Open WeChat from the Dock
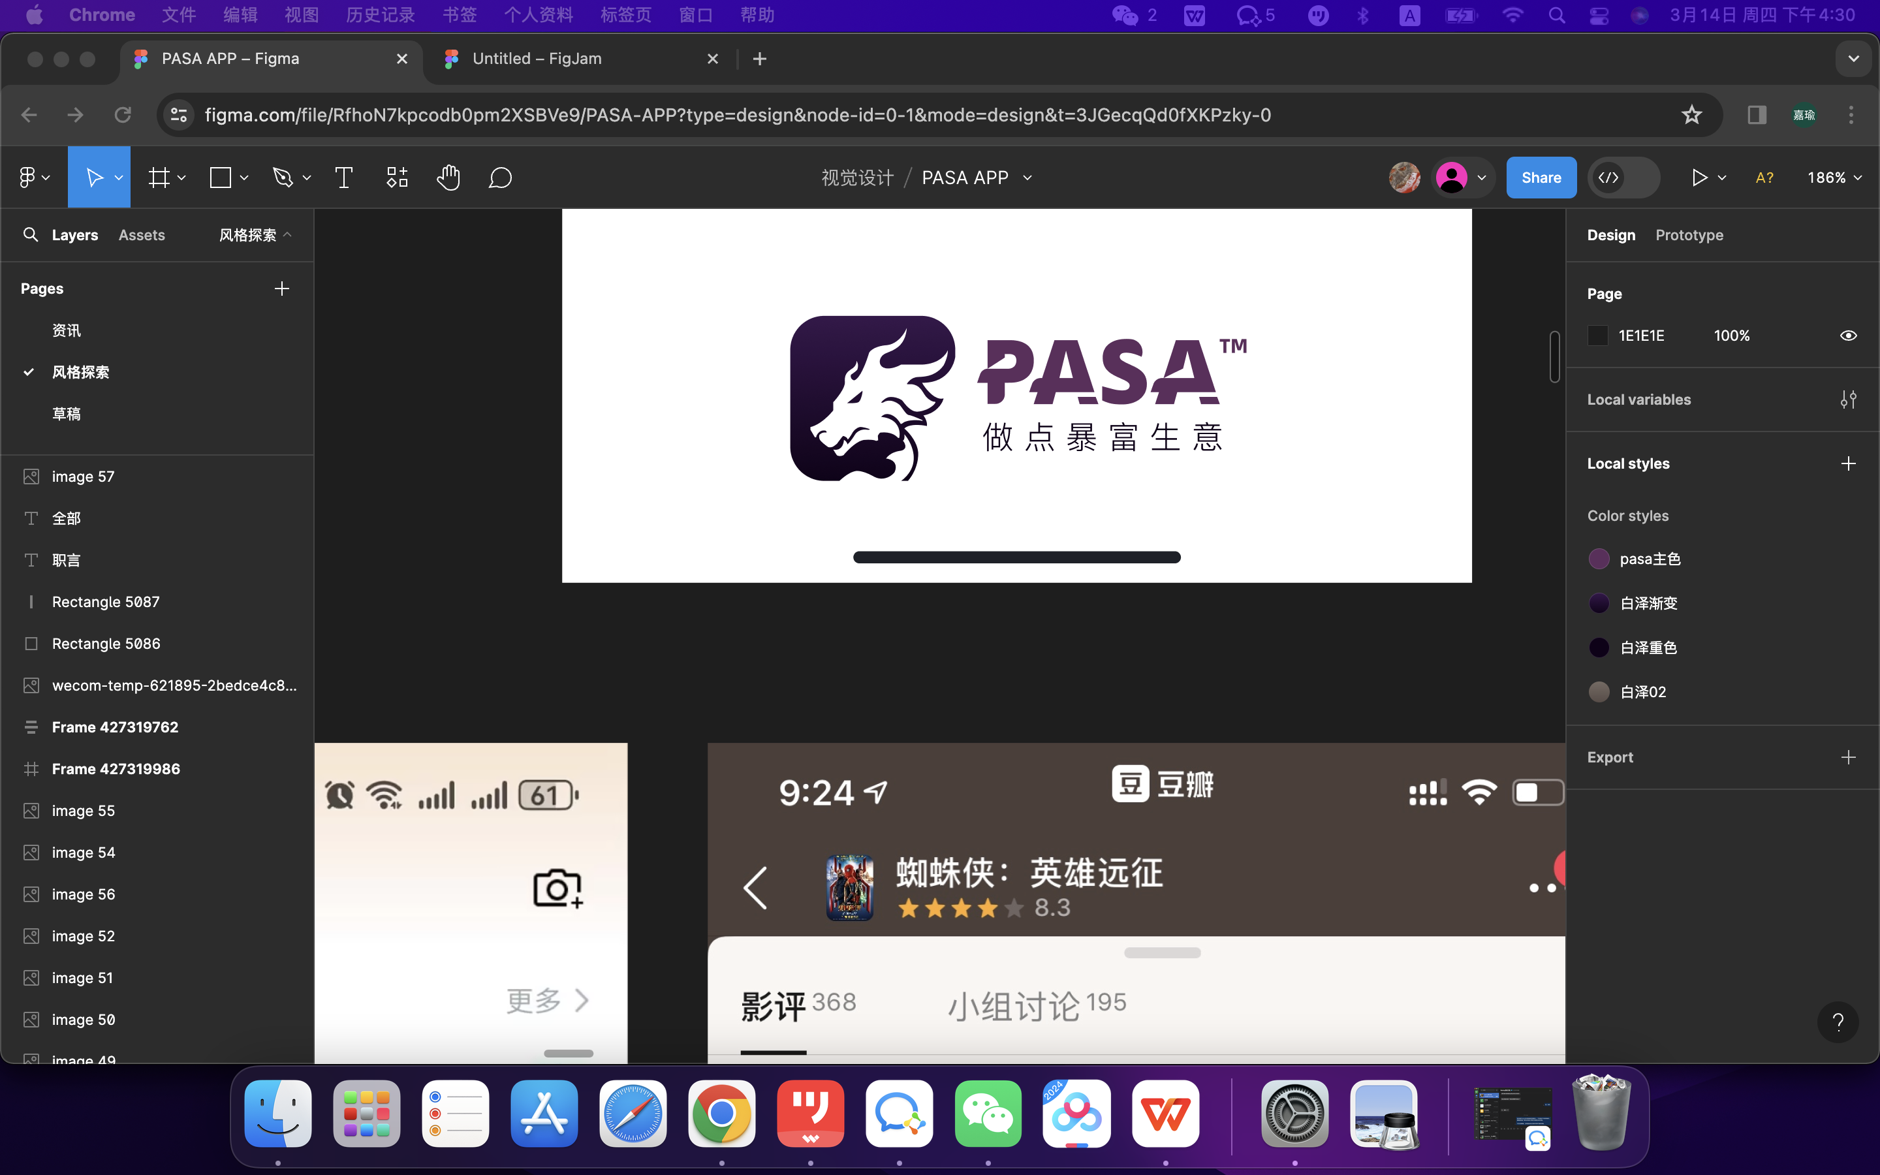Screen dimensions: 1880x1175 pos(988,1113)
